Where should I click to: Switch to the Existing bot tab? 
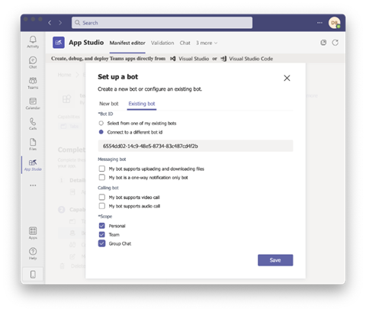142,104
